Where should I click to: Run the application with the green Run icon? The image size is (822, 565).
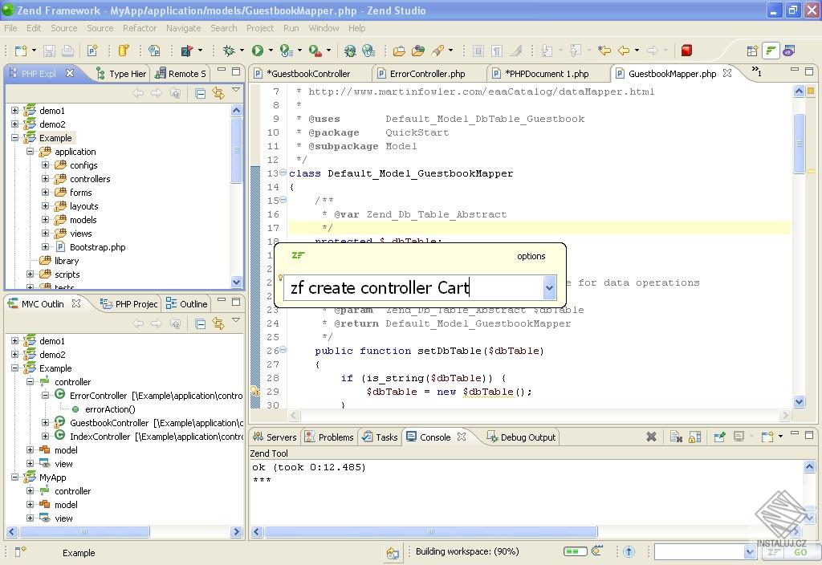257,50
